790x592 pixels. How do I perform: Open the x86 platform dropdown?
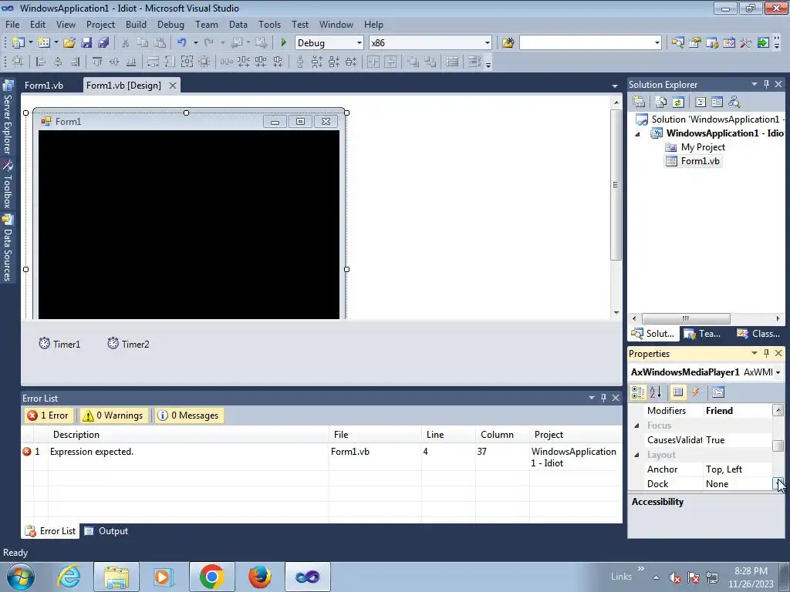click(488, 43)
